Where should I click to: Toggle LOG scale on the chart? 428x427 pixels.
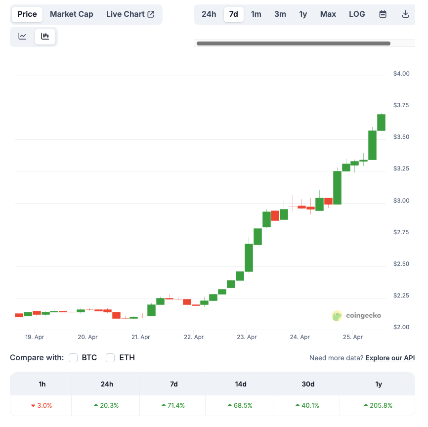click(357, 14)
